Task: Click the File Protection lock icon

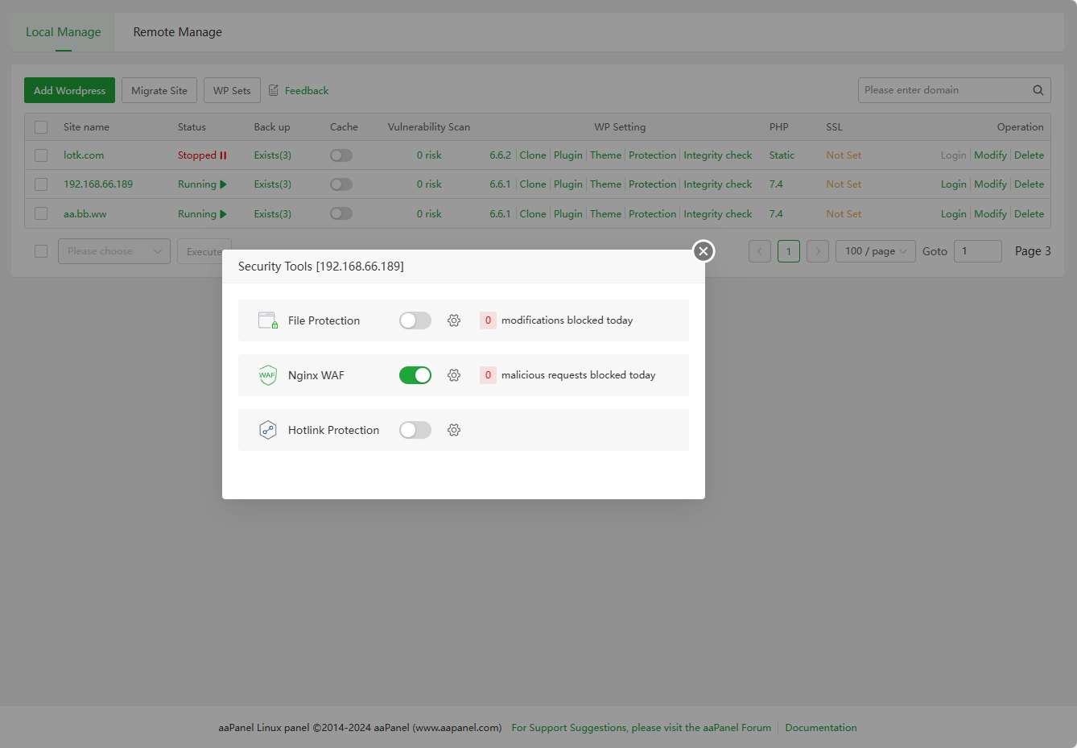Action: 268,320
